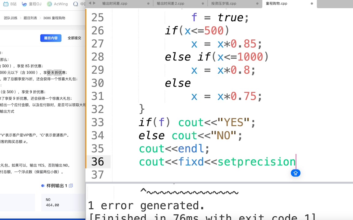
Task: Close unsaved 输出时间差.cpp tab dot
Action: pyautogui.click(x=148, y=4)
